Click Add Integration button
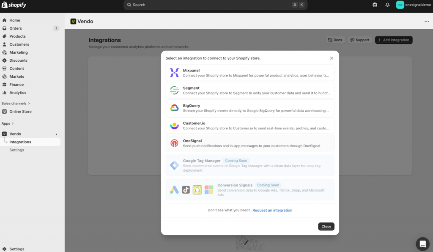Viewport: 433px width, 252px height. tap(394, 40)
